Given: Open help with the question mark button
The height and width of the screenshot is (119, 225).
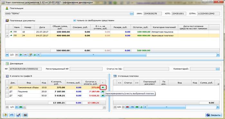Looking at the screenshot, I should point(5,115).
